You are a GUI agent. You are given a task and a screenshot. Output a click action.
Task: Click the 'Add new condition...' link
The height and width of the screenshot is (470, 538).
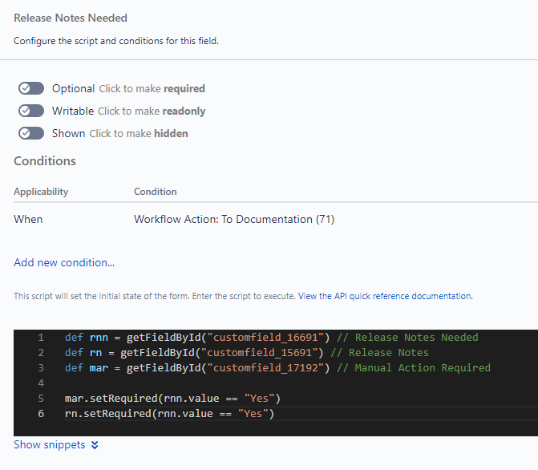point(64,262)
